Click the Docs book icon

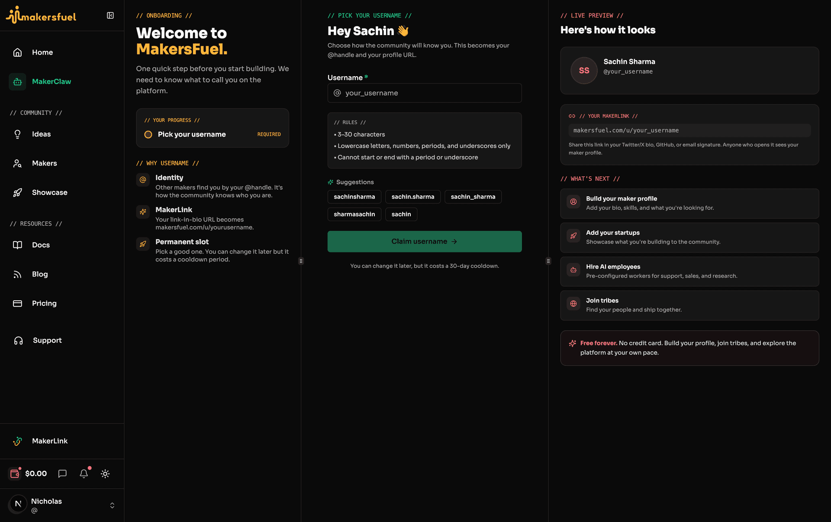(x=17, y=245)
